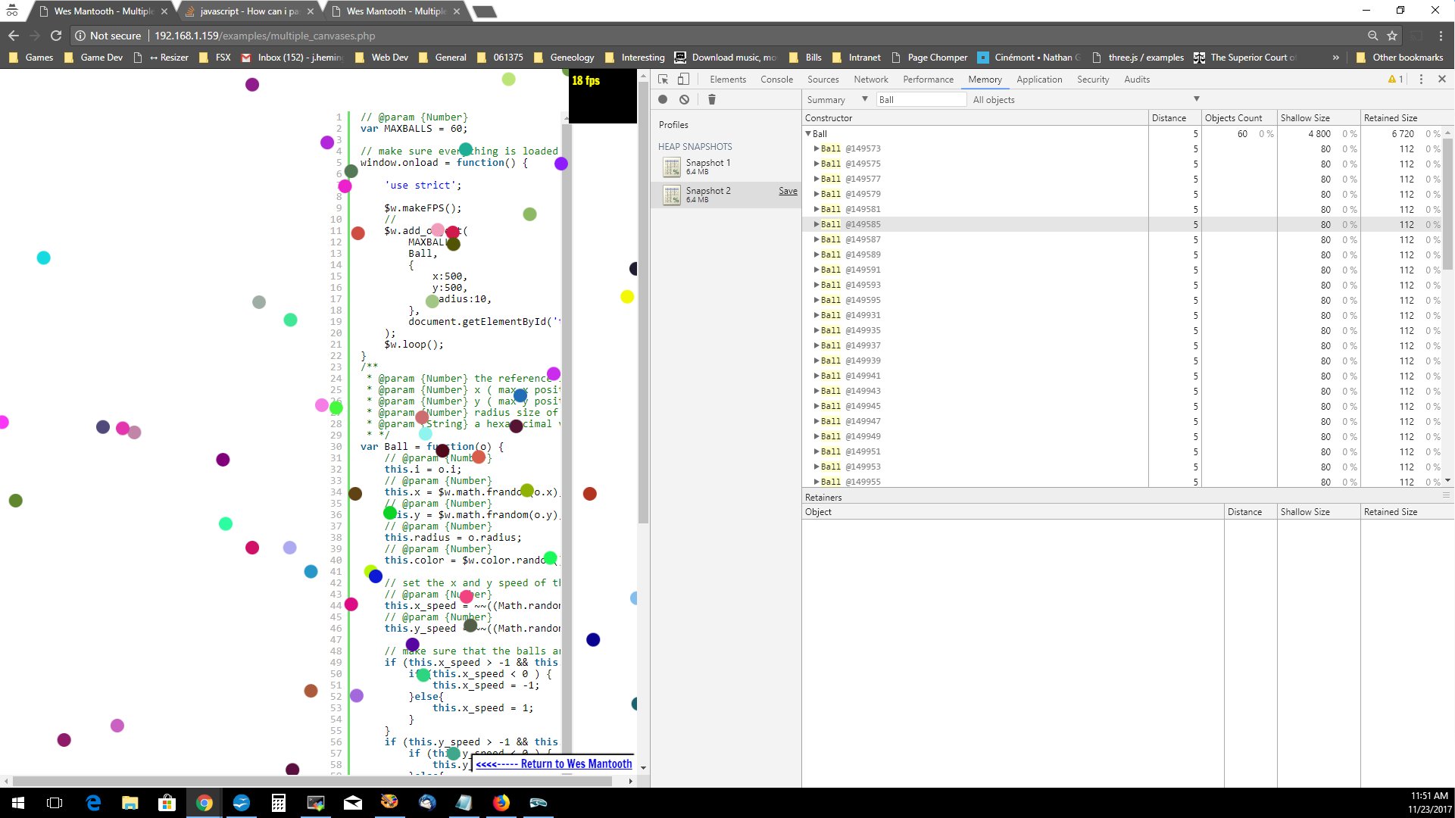Save Snapshot 2 via Save link
The height and width of the screenshot is (818, 1455).
tap(788, 191)
